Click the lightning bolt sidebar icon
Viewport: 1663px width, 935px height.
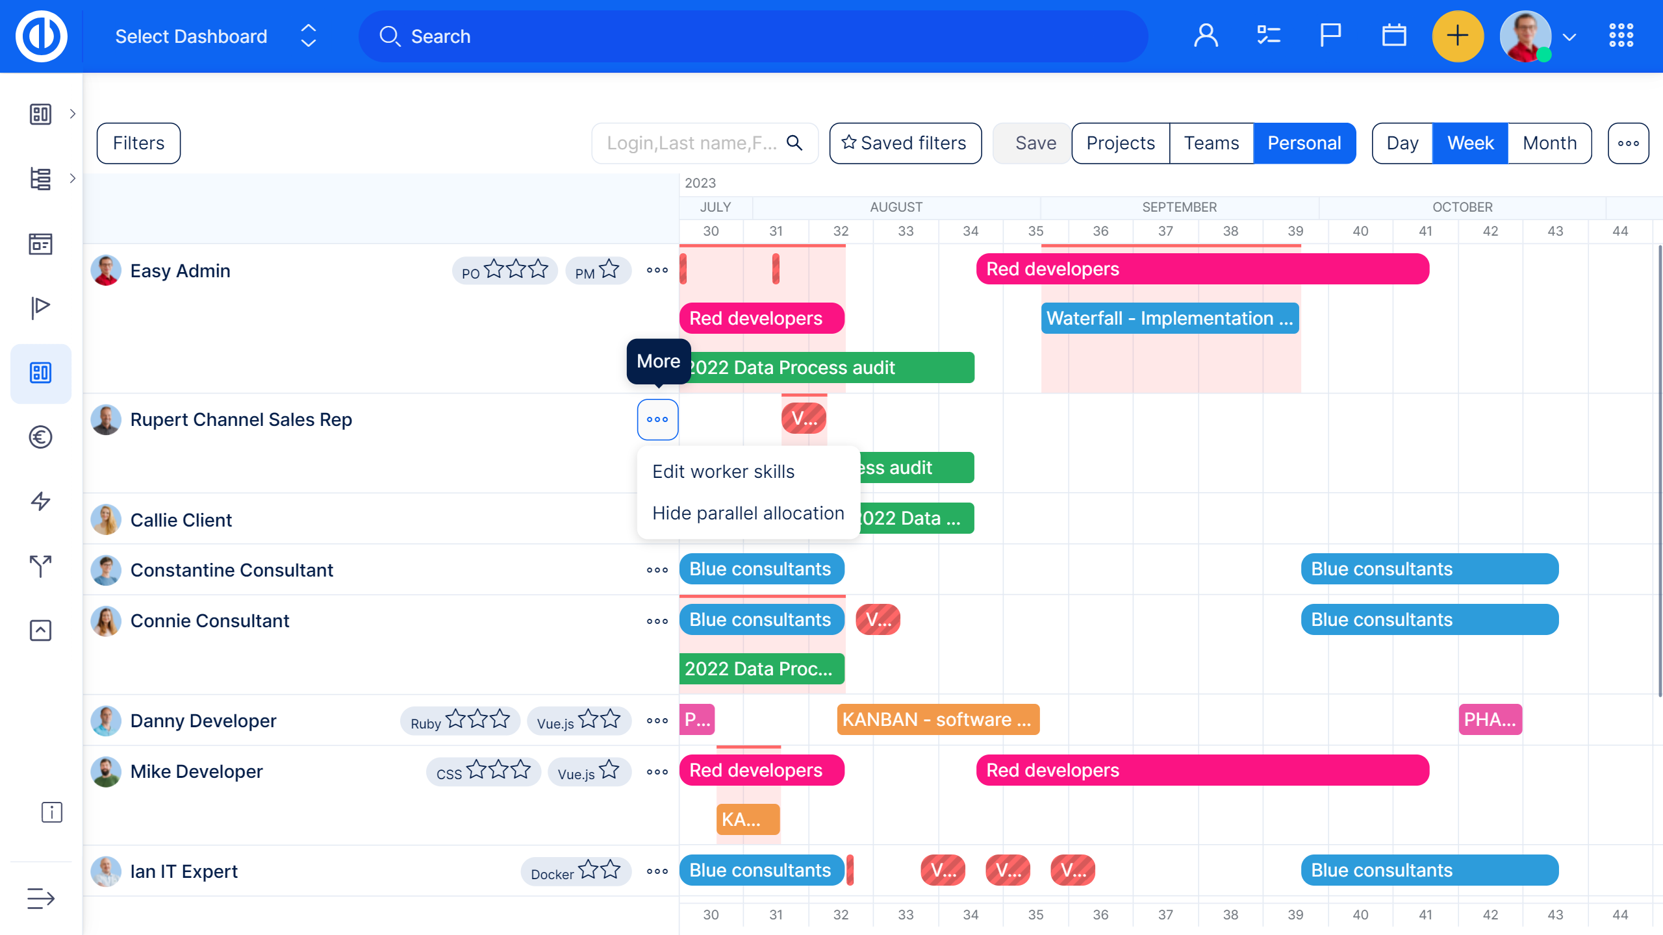tap(40, 501)
